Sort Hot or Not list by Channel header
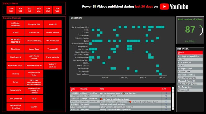Screen dimensions: 206x114 (181, 52)
